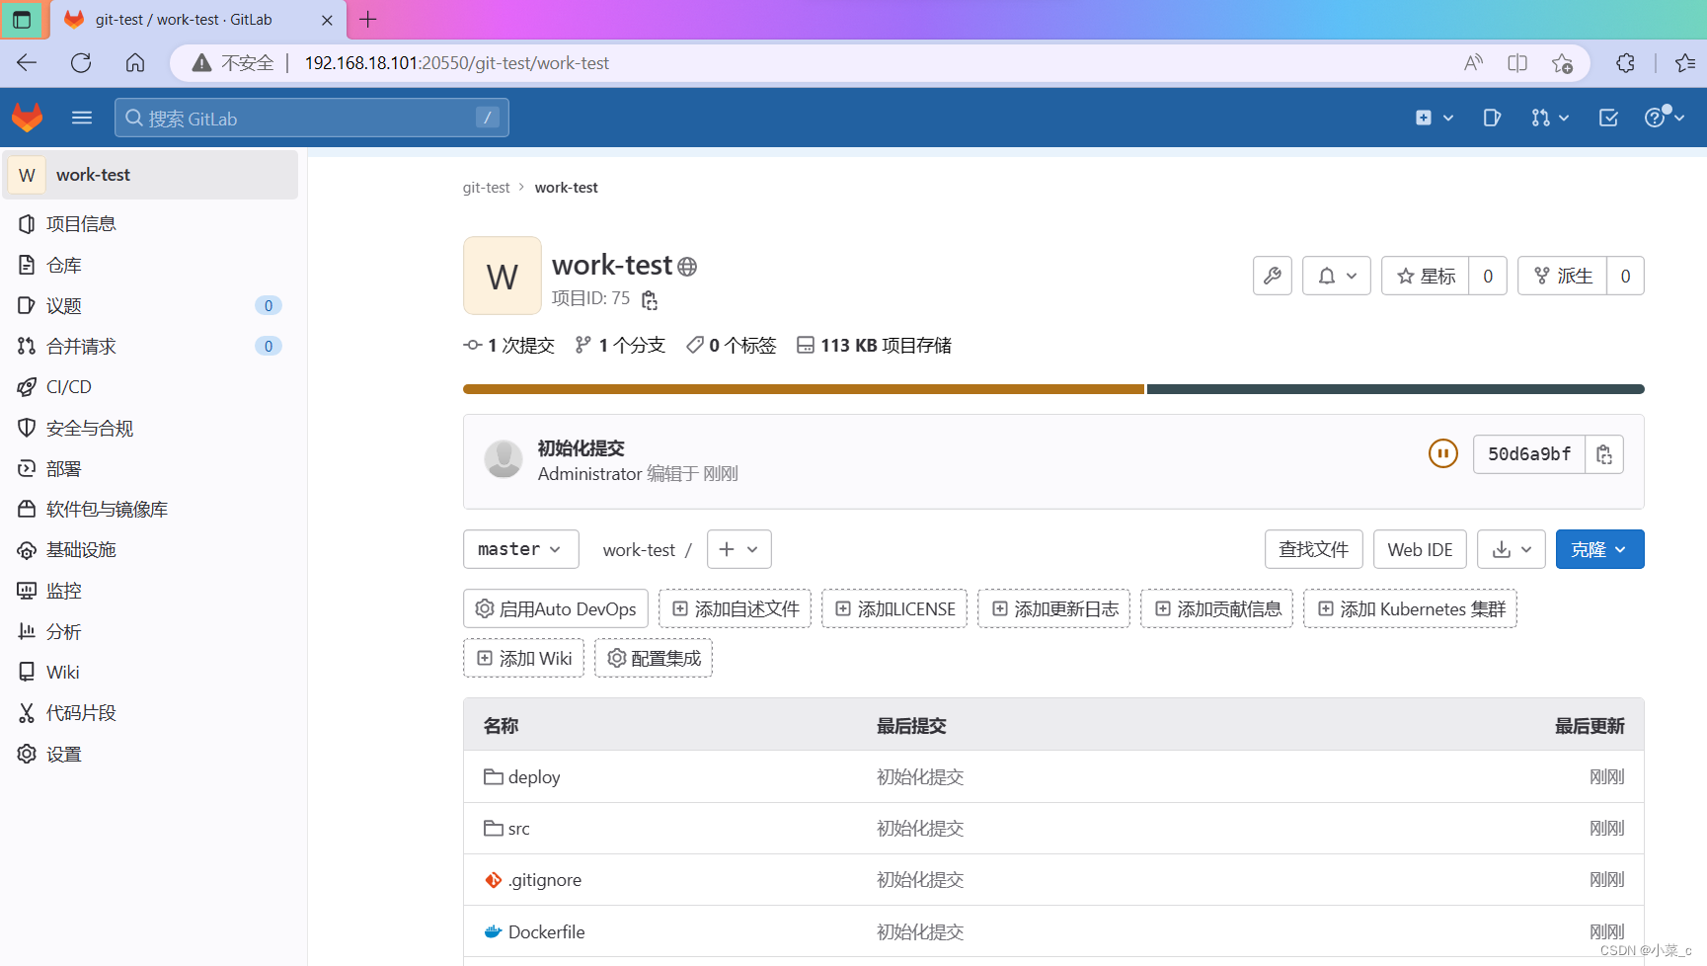Click the 查找文件 button
This screenshot has height=966, width=1707.
point(1313,549)
